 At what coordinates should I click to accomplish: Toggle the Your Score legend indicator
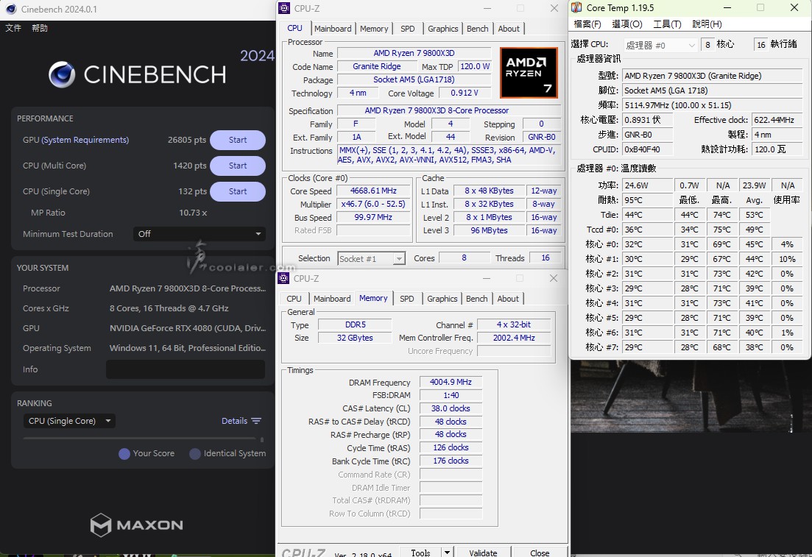pos(124,454)
